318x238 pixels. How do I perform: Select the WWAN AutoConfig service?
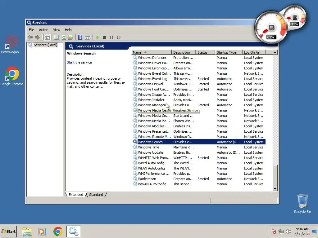(x=198, y=184)
